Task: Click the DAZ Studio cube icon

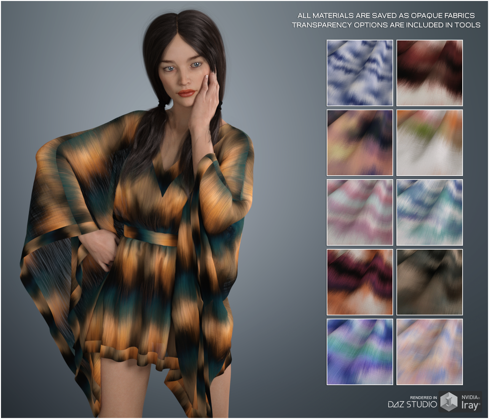Action: click(x=449, y=402)
